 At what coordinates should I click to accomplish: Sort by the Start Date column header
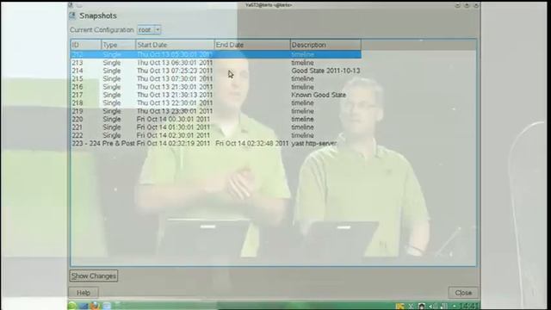[175, 45]
